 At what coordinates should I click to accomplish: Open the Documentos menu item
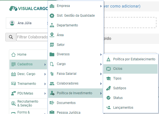[75, 103]
